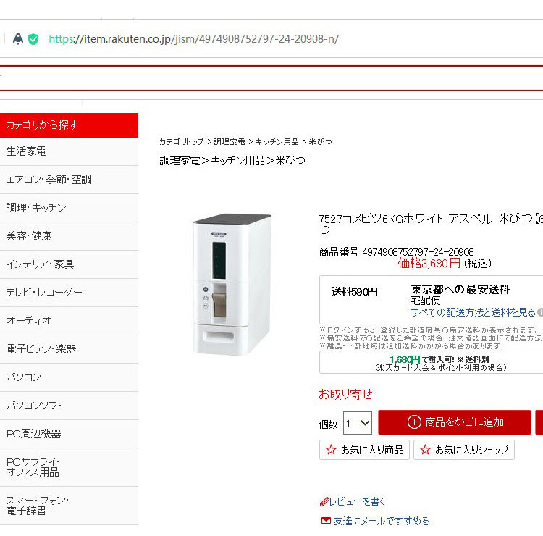Click the star icon for お気に入り商品
The height and width of the screenshot is (536, 543).
[331, 450]
